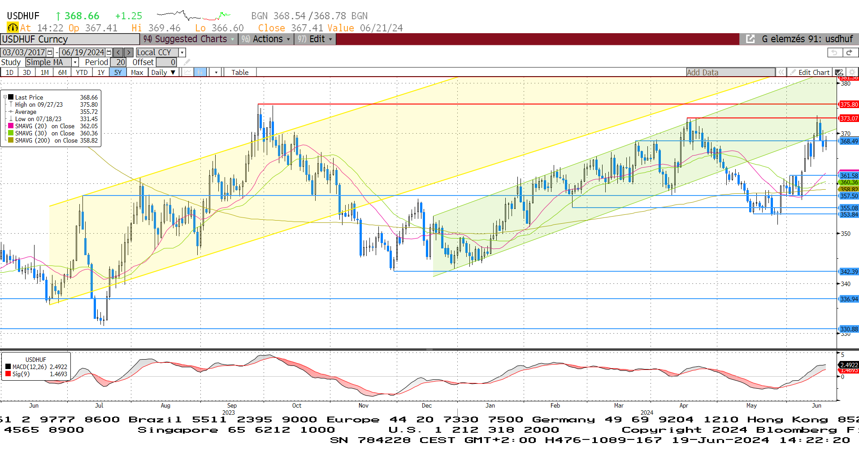Switch to Table view
Screen dimensions: 859x465
[240, 72]
